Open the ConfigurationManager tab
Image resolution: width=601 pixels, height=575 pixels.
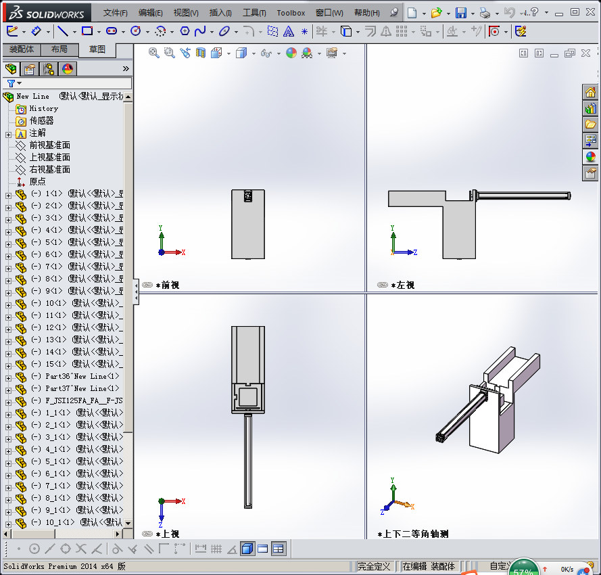pyautogui.click(x=49, y=69)
